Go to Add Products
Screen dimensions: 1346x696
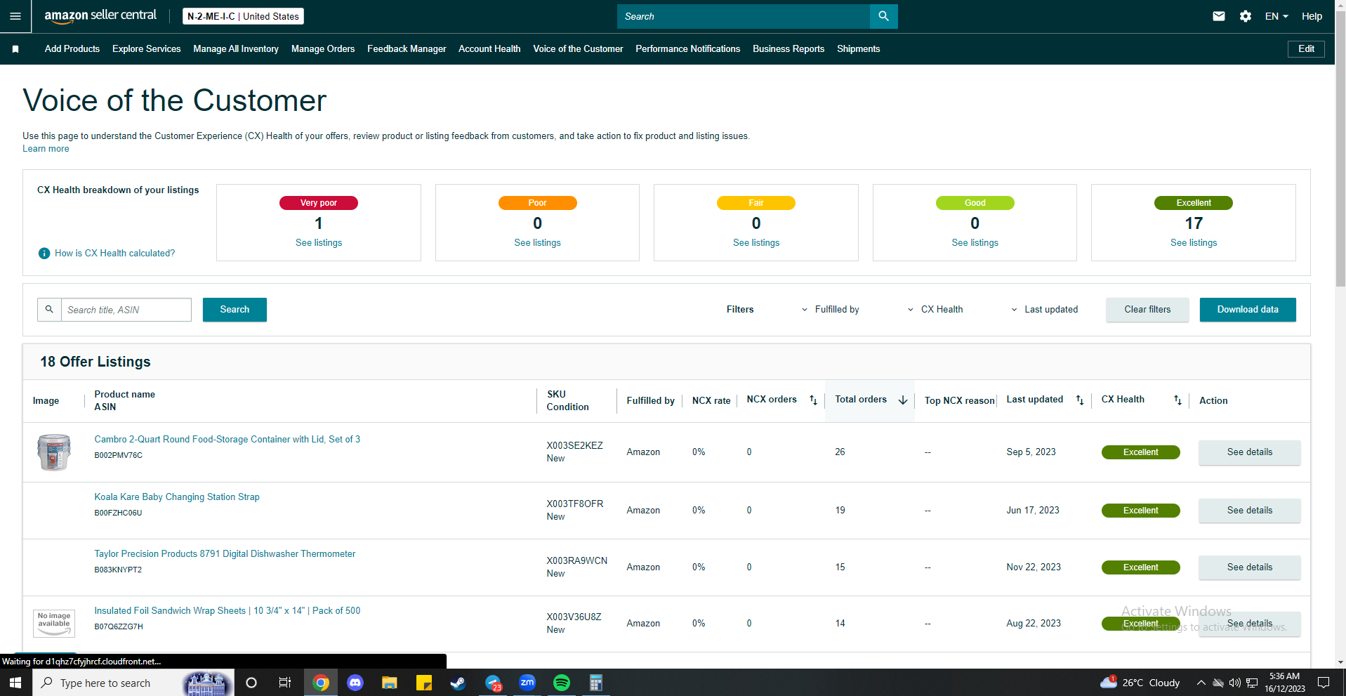(72, 49)
